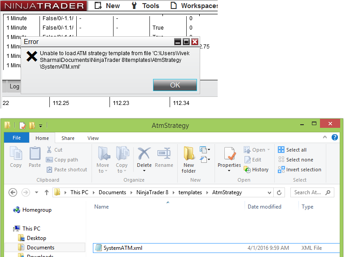Open the Workspaces menu in NinjaTrader
The height and width of the screenshot is (257, 346).
[194, 5]
